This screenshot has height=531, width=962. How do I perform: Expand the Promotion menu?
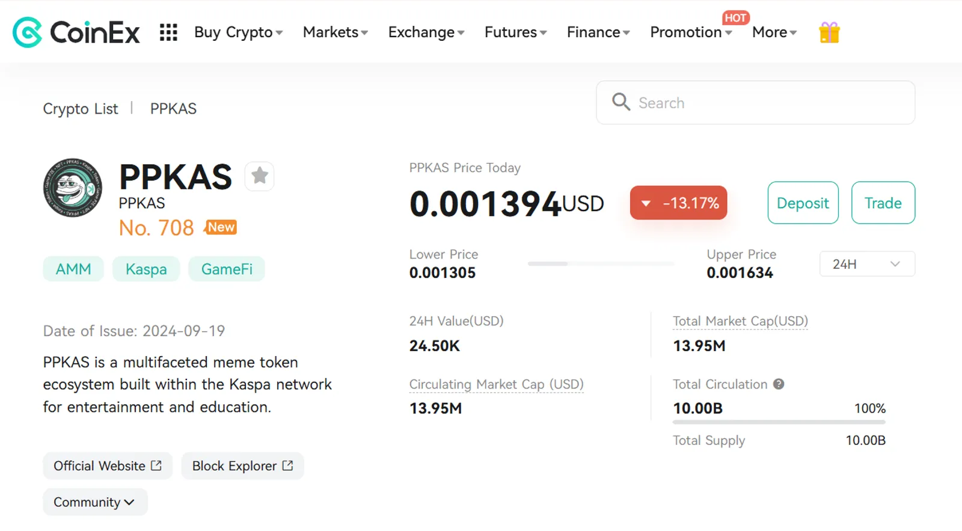pyautogui.click(x=691, y=32)
